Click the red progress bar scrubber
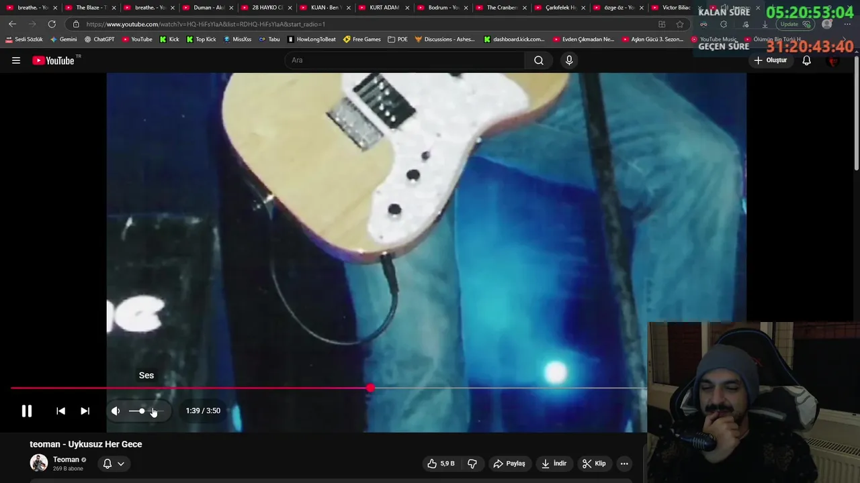This screenshot has width=860, height=483. pos(370,388)
